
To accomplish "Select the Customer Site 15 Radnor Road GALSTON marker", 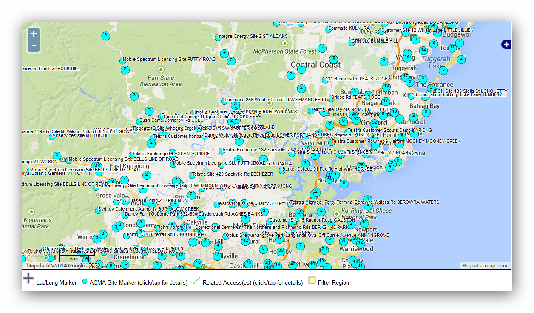I will coord(270,221).
